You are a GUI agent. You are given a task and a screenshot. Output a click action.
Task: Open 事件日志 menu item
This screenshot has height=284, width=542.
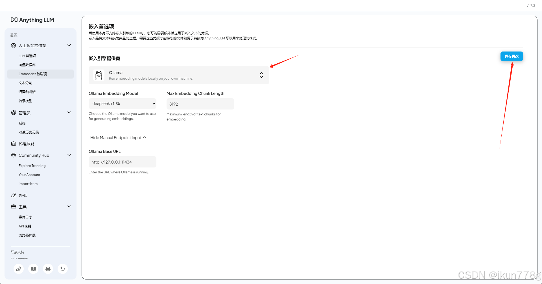(25, 217)
